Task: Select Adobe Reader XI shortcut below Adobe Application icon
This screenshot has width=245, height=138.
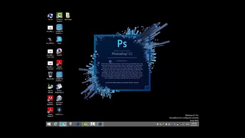Action: (x=50, y=112)
